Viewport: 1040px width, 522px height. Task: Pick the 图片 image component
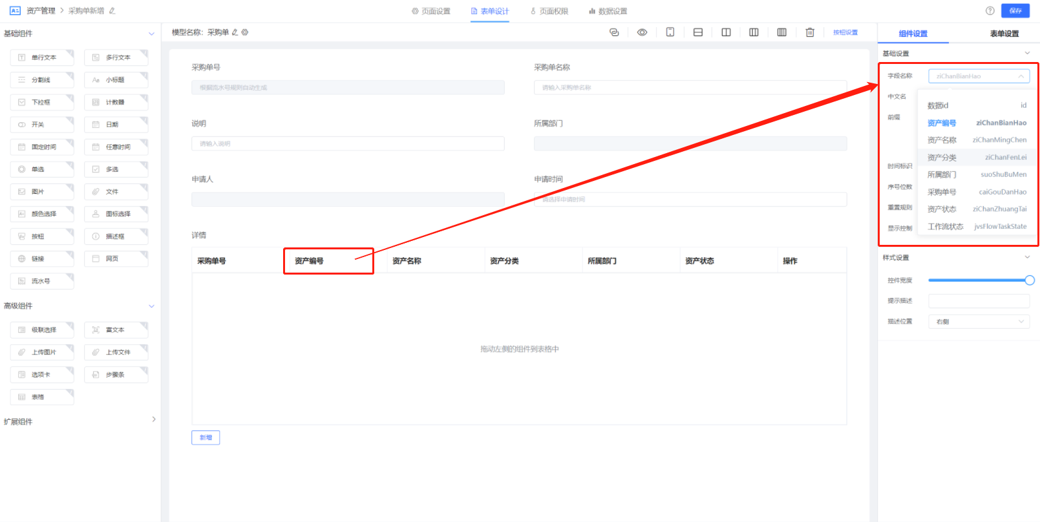point(42,192)
